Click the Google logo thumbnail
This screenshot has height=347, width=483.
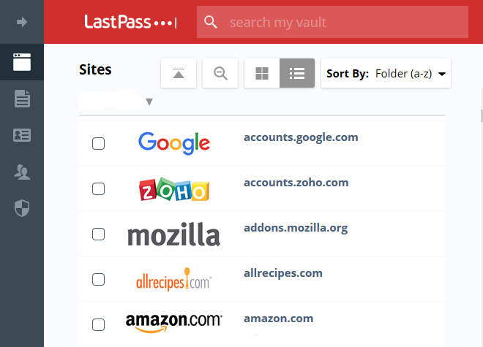coord(174,142)
